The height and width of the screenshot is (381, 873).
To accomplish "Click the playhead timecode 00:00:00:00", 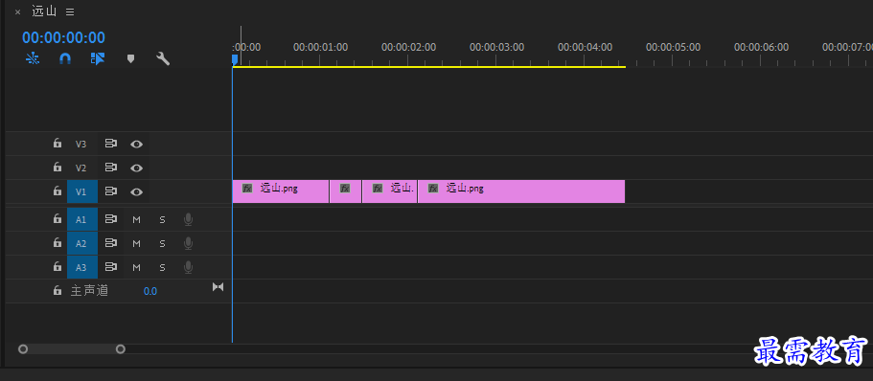I will click(x=63, y=38).
